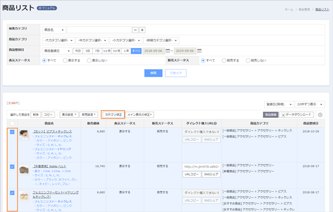
Task: Expand the メイン表示の修正 dropdown button
Action: pyautogui.click(x=139, y=115)
